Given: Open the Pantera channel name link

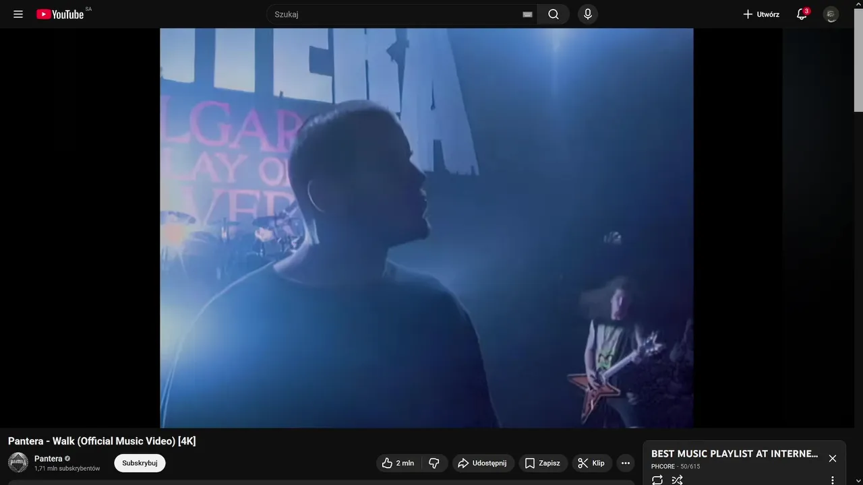Looking at the screenshot, I should coord(49,459).
